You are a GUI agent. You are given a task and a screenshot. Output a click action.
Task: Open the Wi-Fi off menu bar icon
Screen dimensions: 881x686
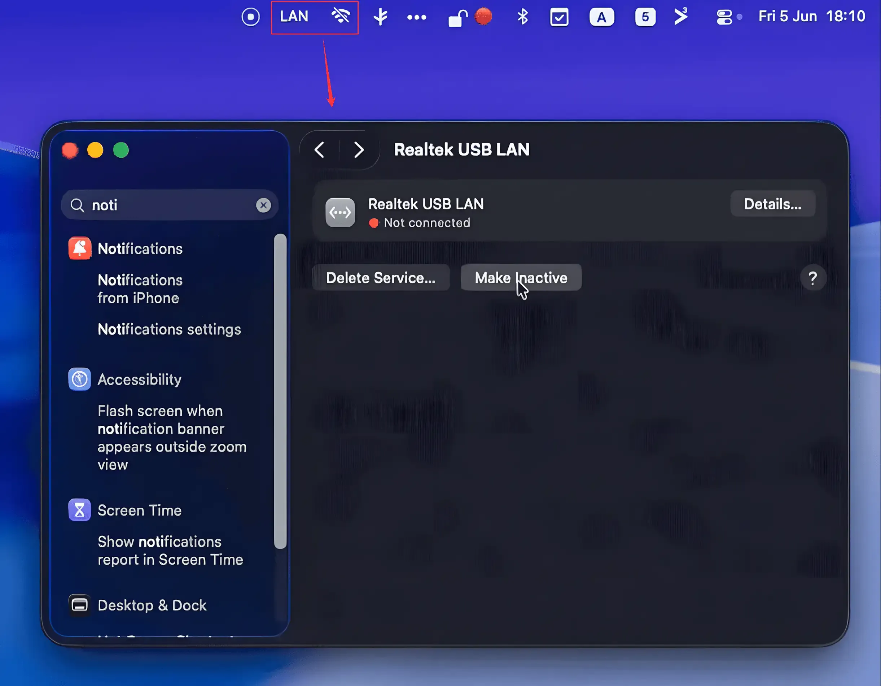[x=341, y=17]
